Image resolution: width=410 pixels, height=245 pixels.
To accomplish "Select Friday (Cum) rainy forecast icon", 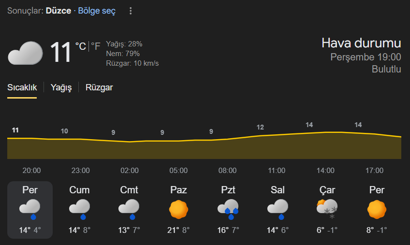I will (x=79, y=208).
